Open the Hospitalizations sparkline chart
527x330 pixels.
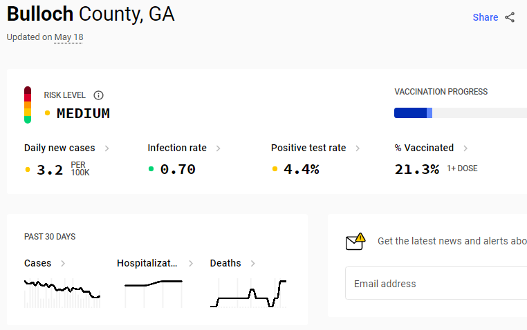154,293
